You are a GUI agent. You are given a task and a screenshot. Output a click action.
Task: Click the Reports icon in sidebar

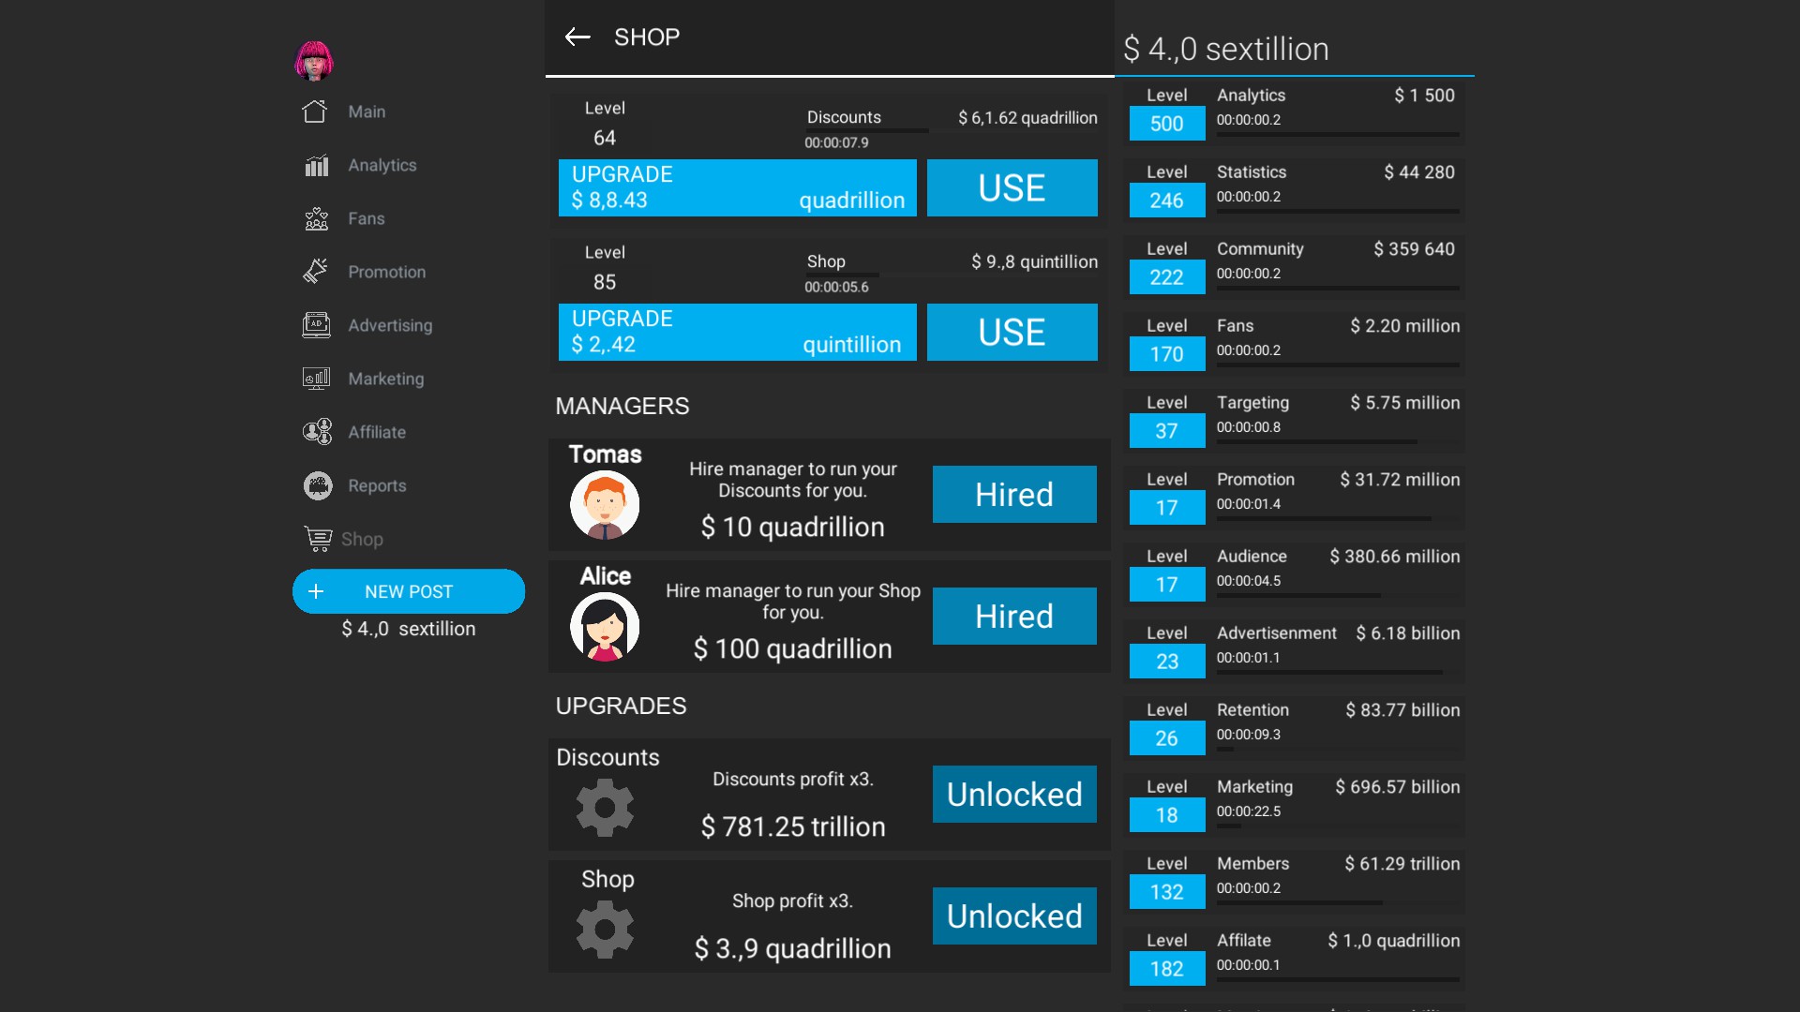tap(318, 485)
